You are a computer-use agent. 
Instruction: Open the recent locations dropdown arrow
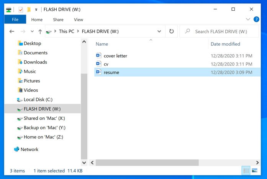(32, 31)
